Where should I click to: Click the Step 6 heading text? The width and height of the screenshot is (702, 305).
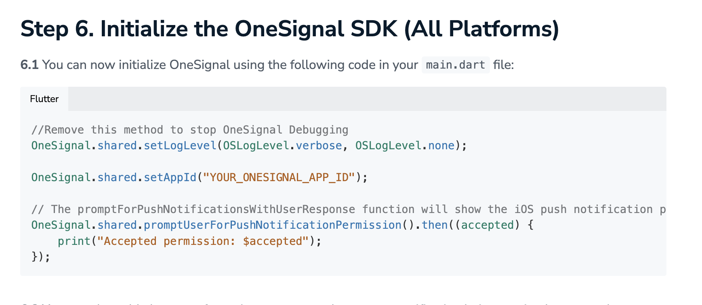pyautogui.click(x=289, y=28)
